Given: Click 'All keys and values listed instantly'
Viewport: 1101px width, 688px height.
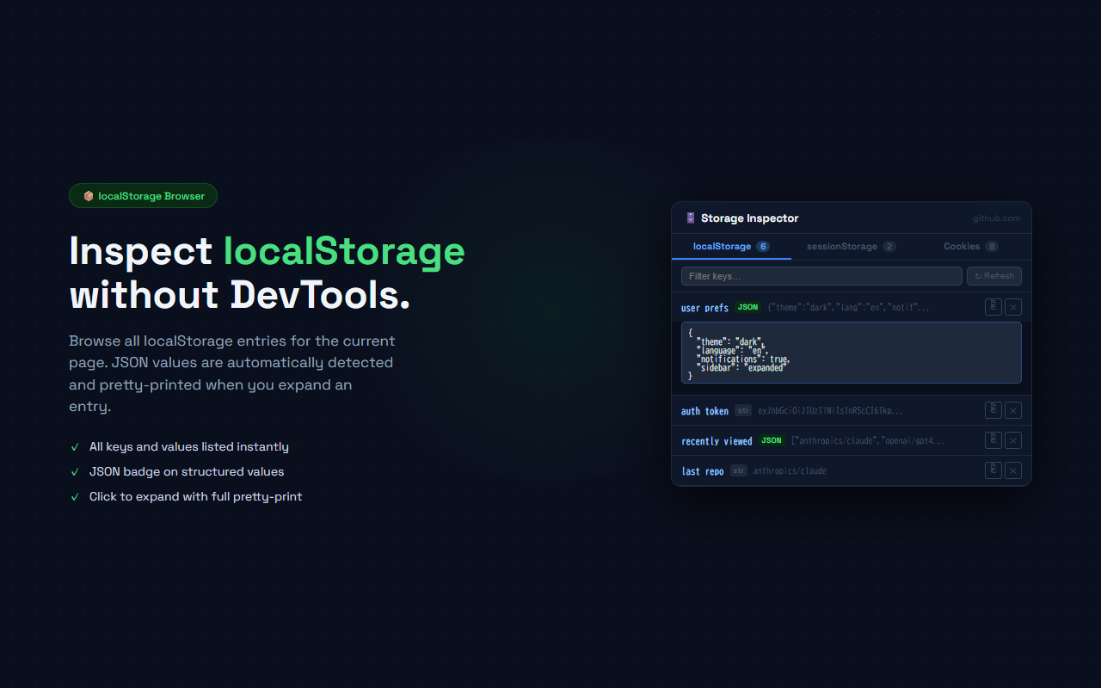Looking at the screenshot, I should tap(189, 446).
